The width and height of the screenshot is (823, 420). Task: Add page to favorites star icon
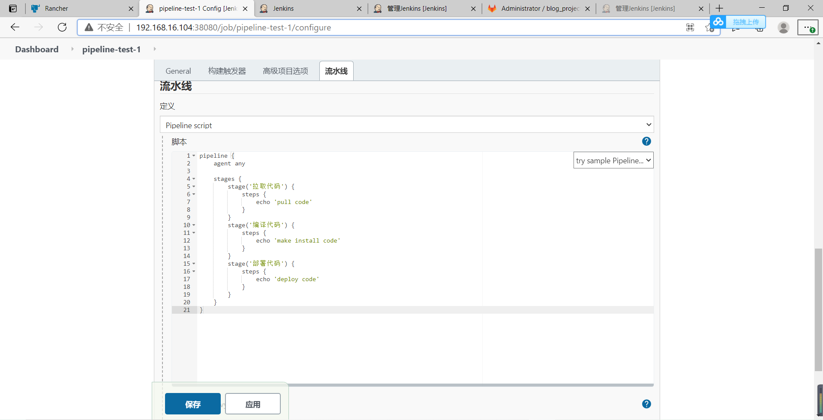[709, 28]
